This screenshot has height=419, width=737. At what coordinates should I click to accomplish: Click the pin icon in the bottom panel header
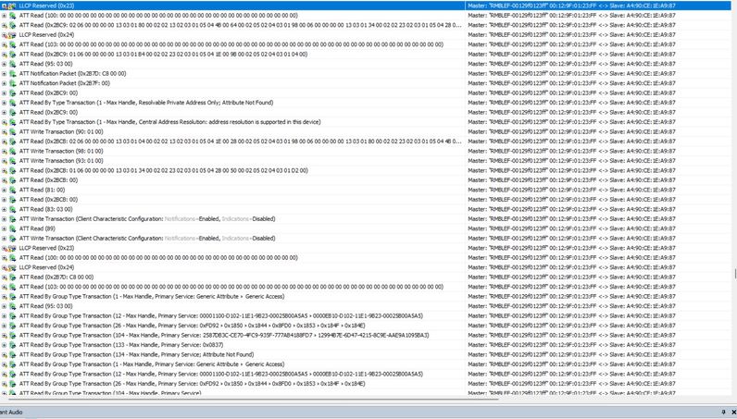(723, 412)
